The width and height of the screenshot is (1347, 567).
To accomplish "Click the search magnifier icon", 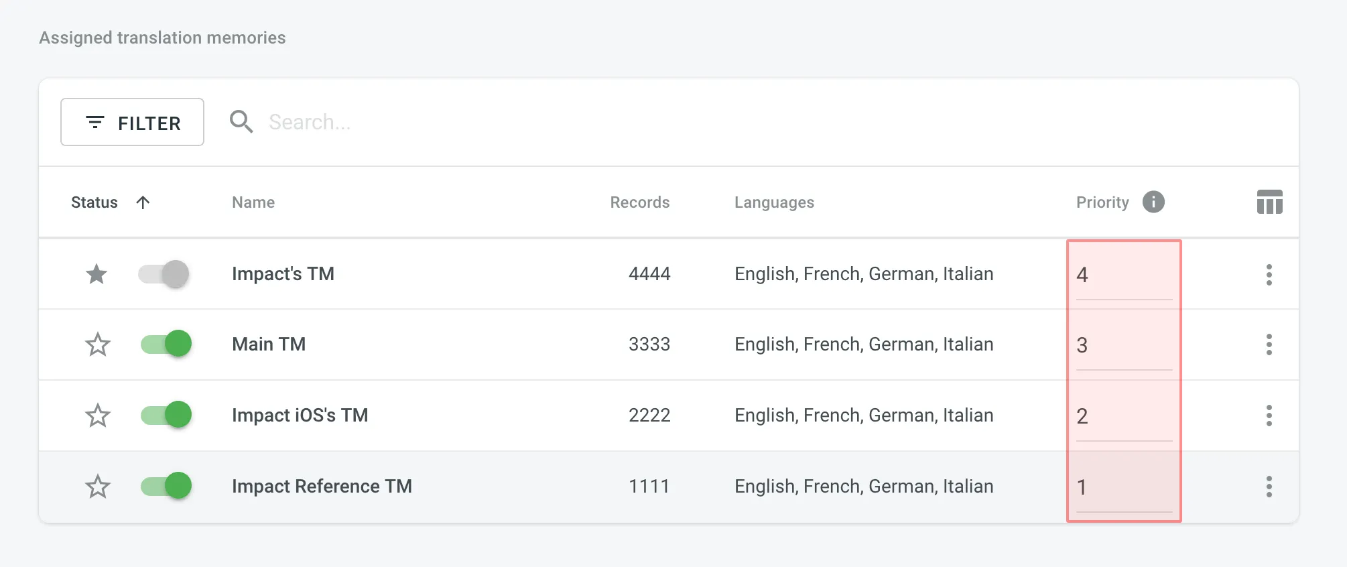I will point(241,122).
